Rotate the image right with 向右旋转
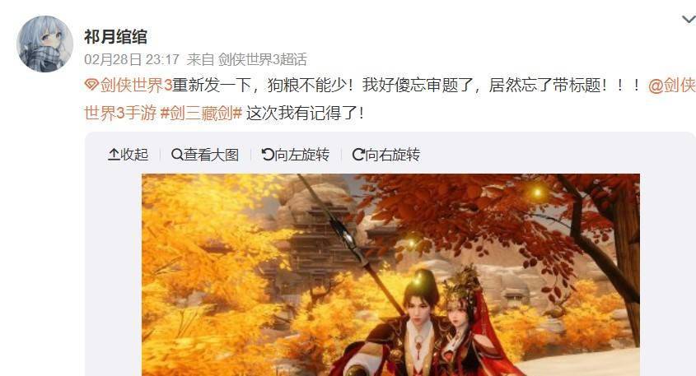 (386, 155)
